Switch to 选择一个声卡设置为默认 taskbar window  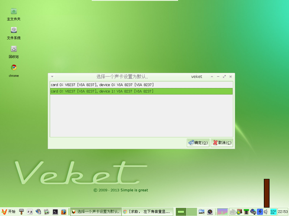(96, 211)
